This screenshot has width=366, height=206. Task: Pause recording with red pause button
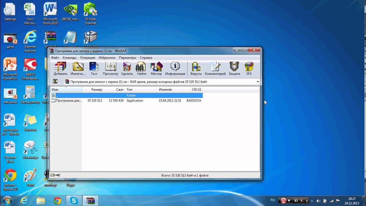coord(283,201)
